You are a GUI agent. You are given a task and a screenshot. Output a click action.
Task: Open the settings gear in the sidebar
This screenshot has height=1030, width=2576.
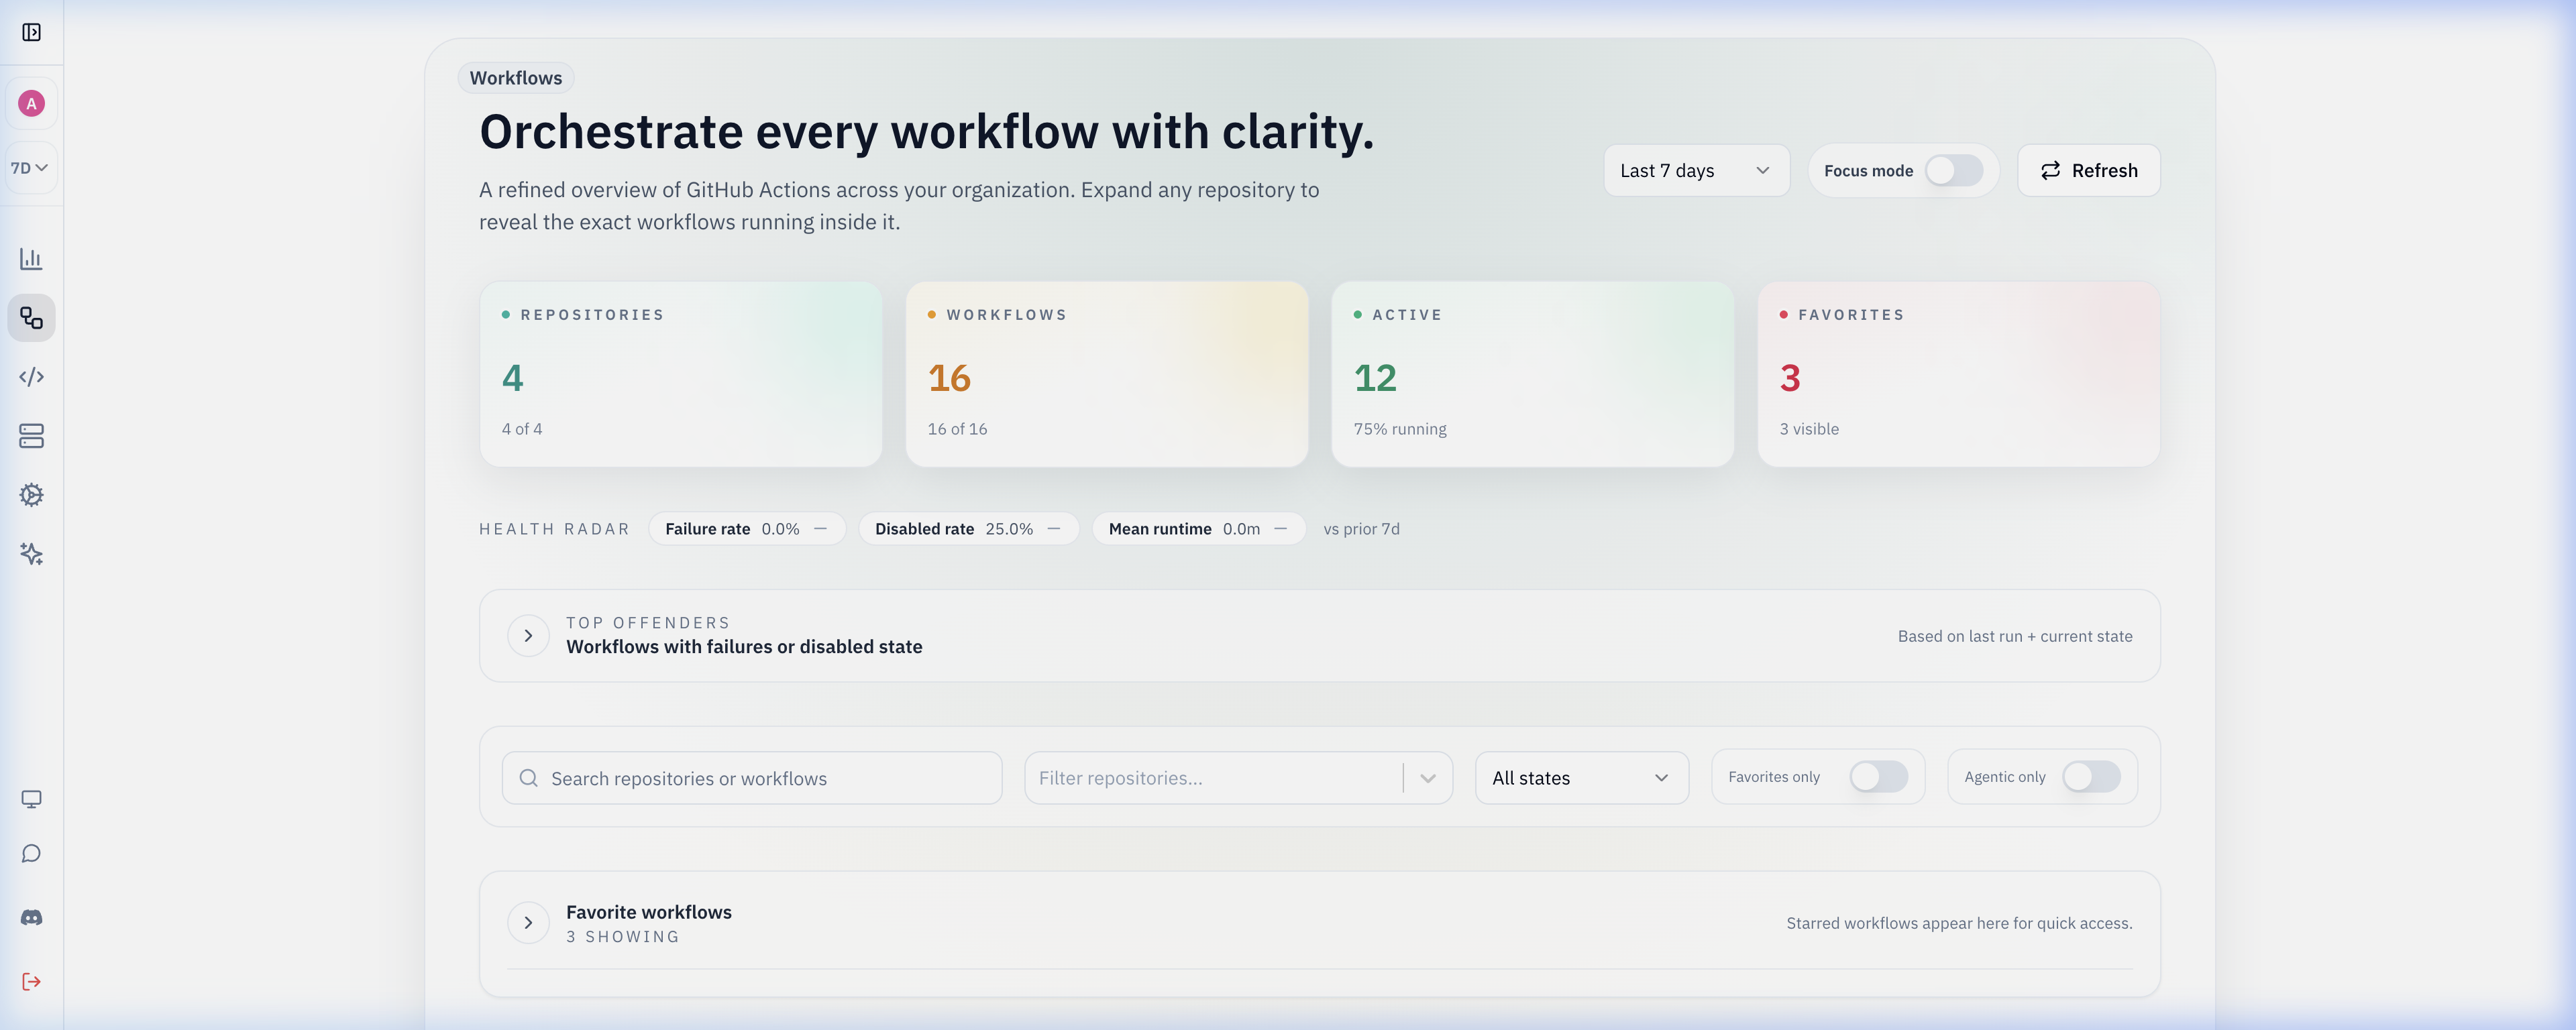pos(31,495)
